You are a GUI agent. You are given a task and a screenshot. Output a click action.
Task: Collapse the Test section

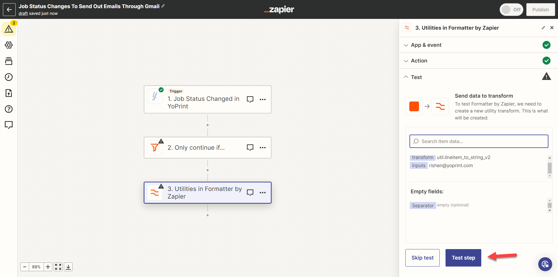tap(478, 77)
